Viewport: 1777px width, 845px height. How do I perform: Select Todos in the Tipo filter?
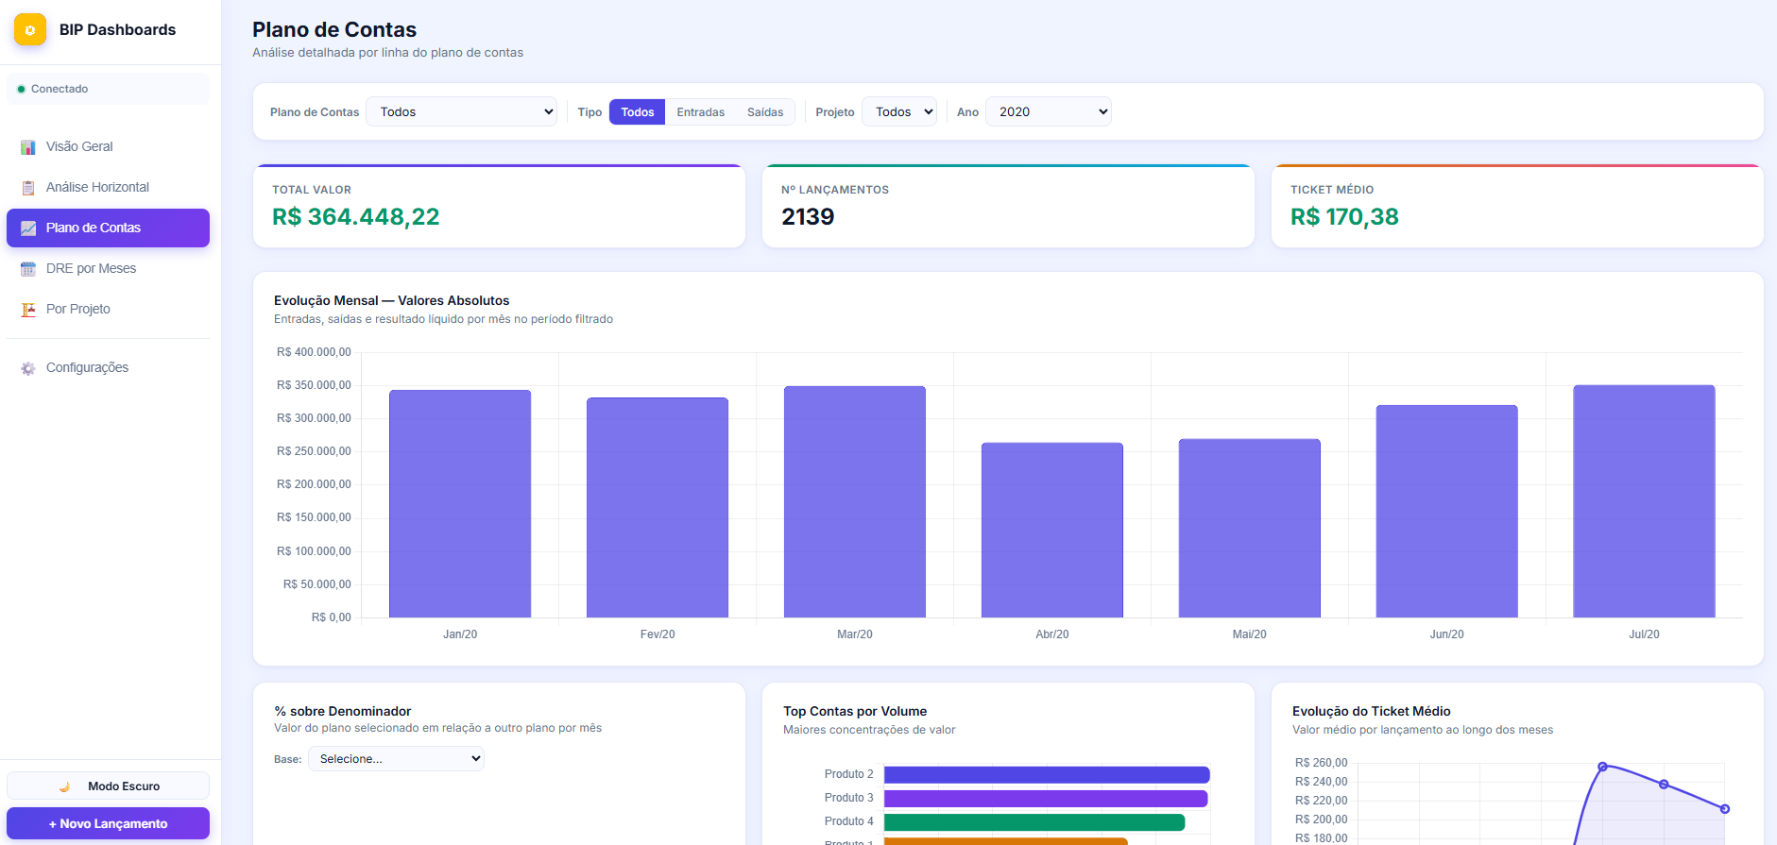point(637,112)
